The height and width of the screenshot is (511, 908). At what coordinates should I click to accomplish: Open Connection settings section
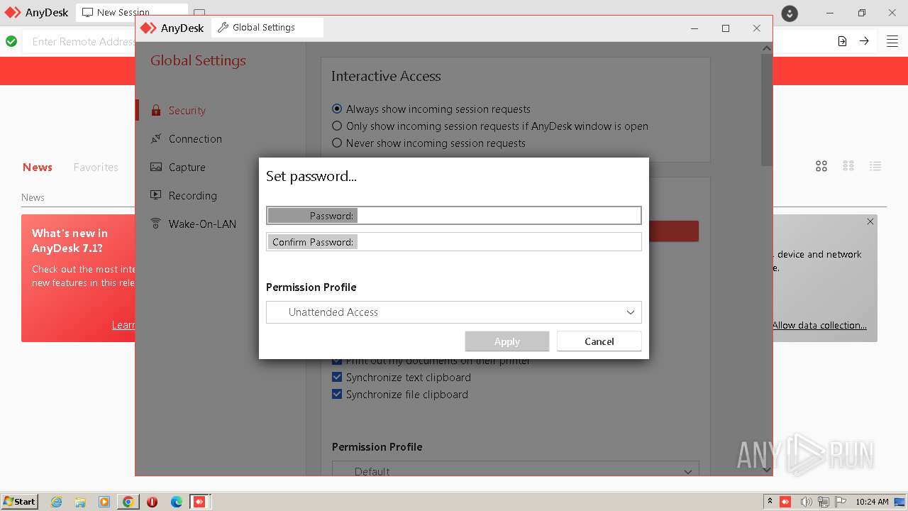[195, 139]
